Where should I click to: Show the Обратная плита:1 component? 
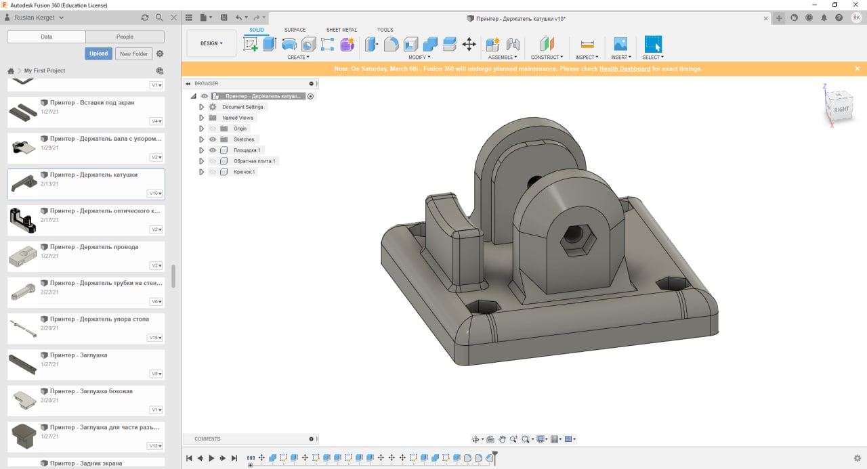coord(212,161)
